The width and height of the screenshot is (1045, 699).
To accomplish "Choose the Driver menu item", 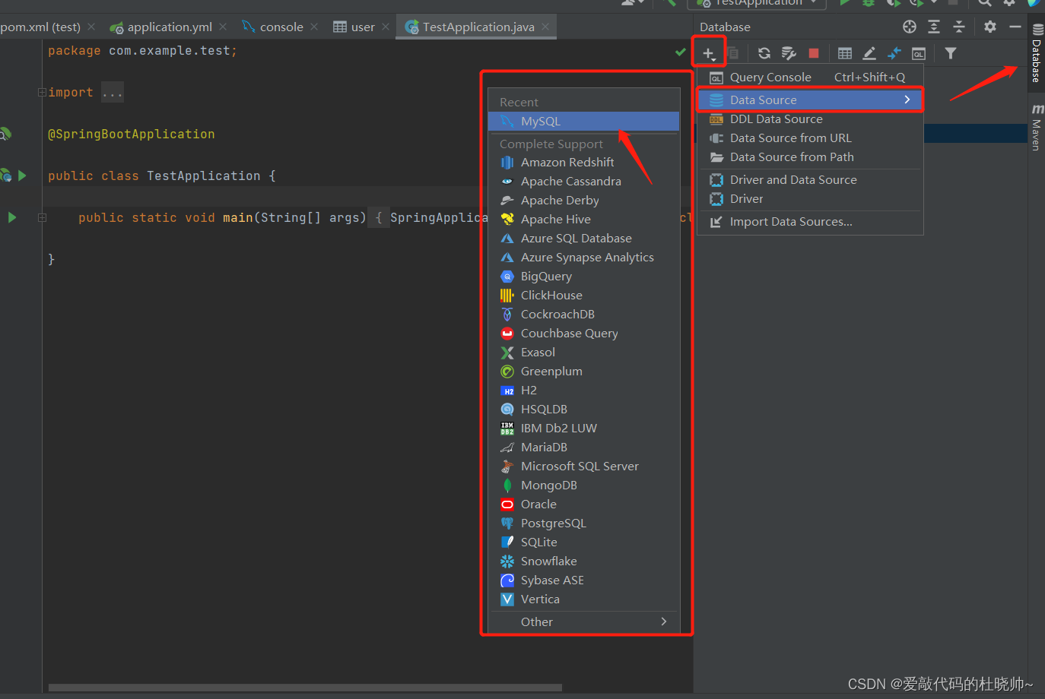I will pyautogui.click(x=810, y=199).
